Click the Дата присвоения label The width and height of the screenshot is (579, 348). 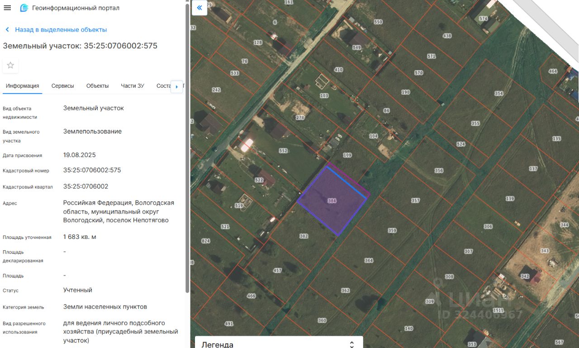(23, 156)
